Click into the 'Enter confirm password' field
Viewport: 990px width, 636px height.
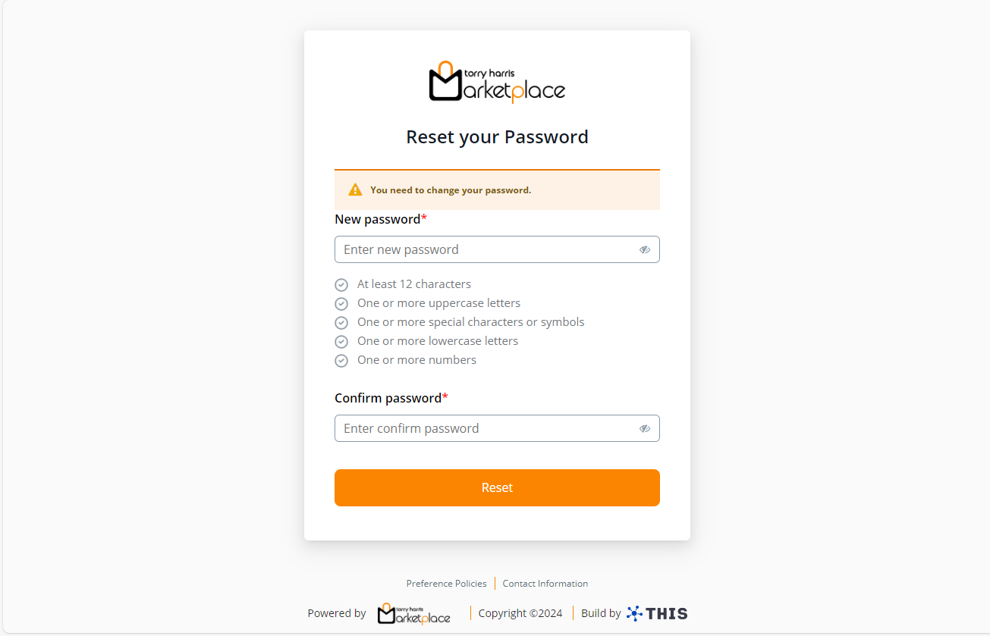pos(486,428)
